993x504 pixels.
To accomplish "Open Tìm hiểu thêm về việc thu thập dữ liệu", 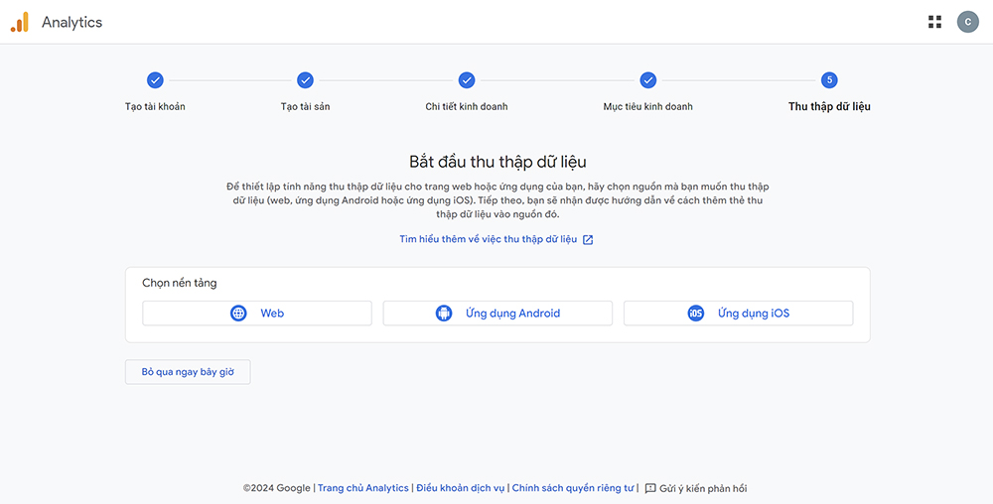I will click(x=488, y=239).
